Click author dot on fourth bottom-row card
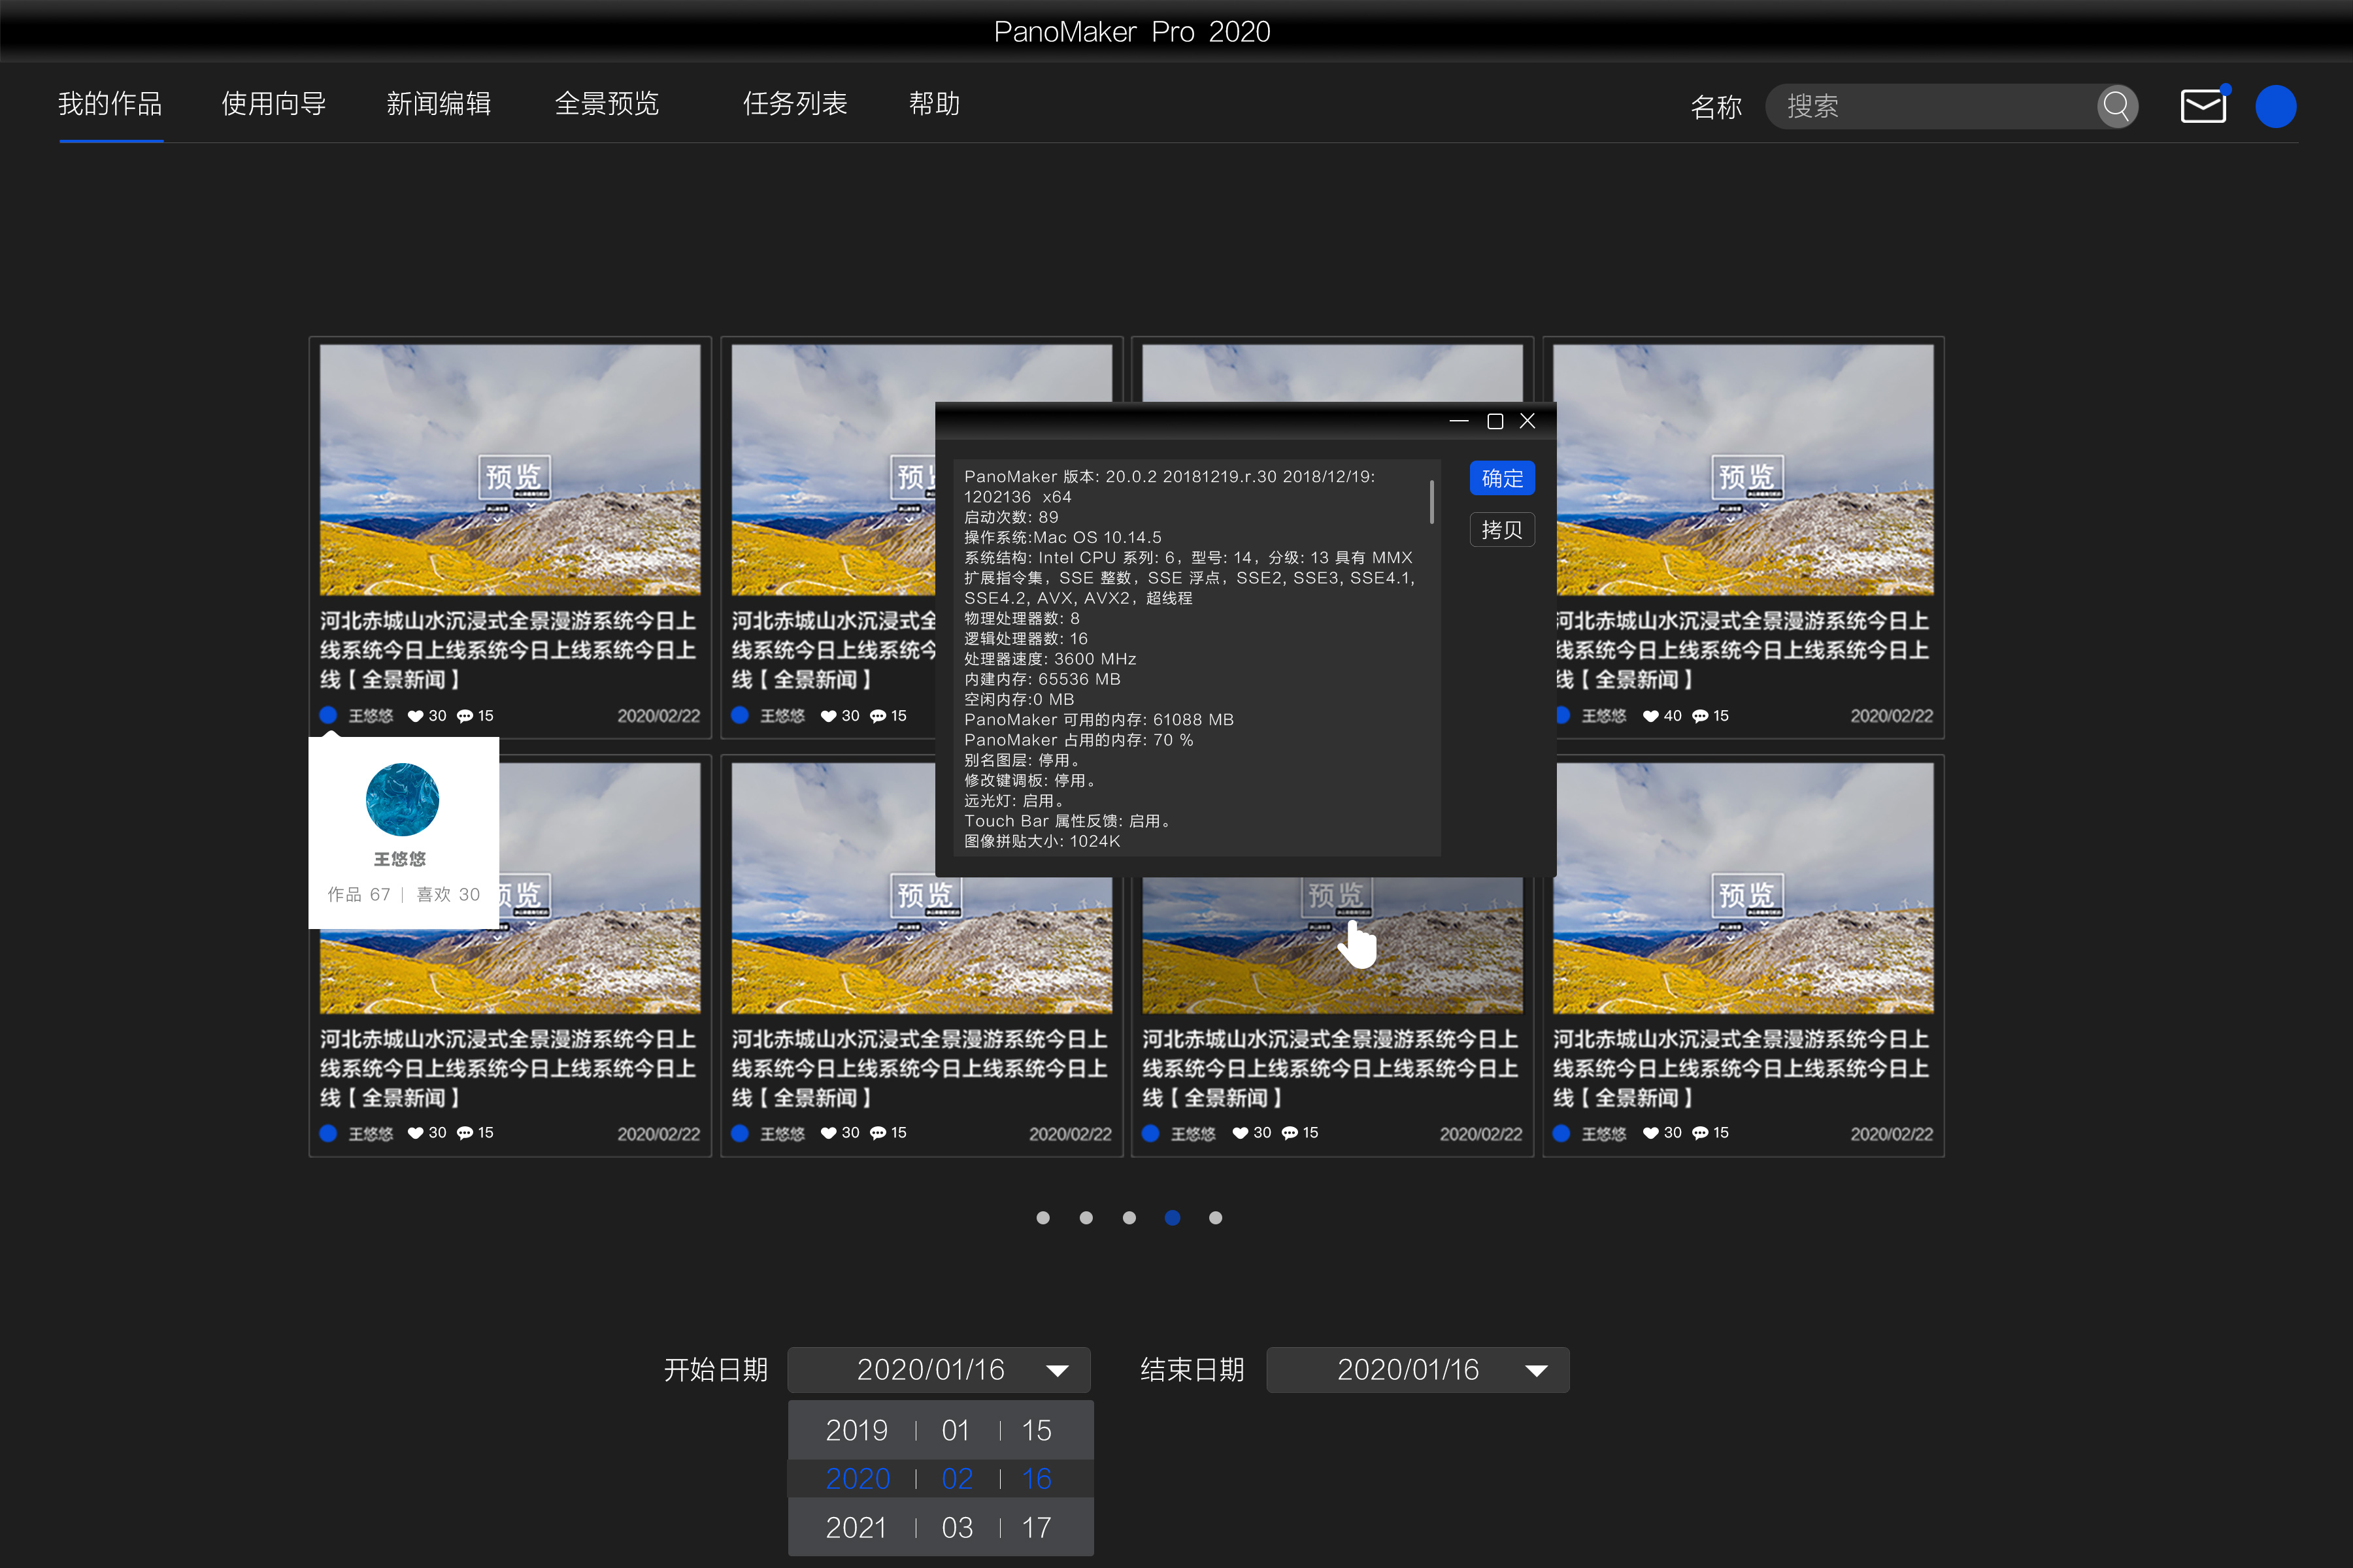This screenshot has width=2353, height=1568. tap(1561, 1133)
